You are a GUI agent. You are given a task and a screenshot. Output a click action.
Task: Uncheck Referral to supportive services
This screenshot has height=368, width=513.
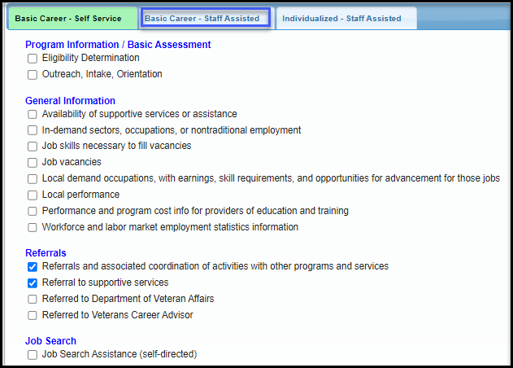(x=33, y=283)
